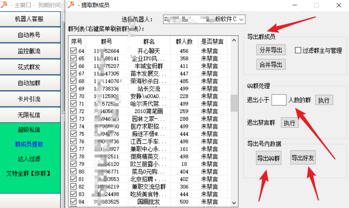Image resolution: width=349 pixels, height=208 pixels.
Task: Open the 选择机器人 dropdown
Action: point(242,19)
